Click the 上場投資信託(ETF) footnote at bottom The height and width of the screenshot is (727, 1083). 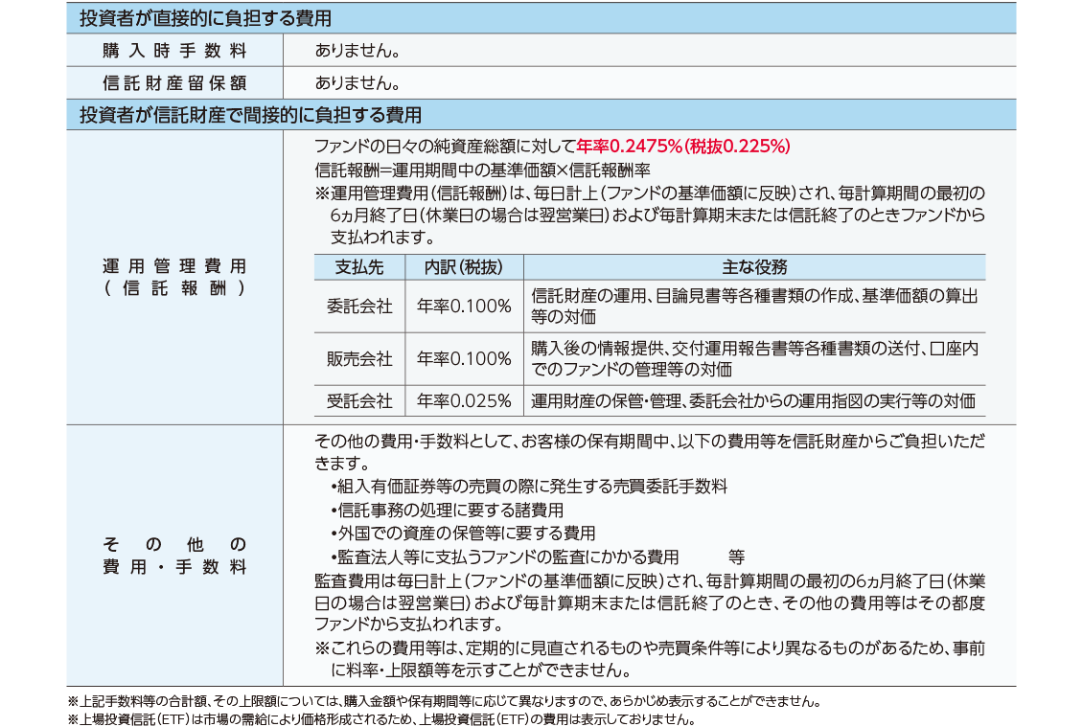click(380, 718)
